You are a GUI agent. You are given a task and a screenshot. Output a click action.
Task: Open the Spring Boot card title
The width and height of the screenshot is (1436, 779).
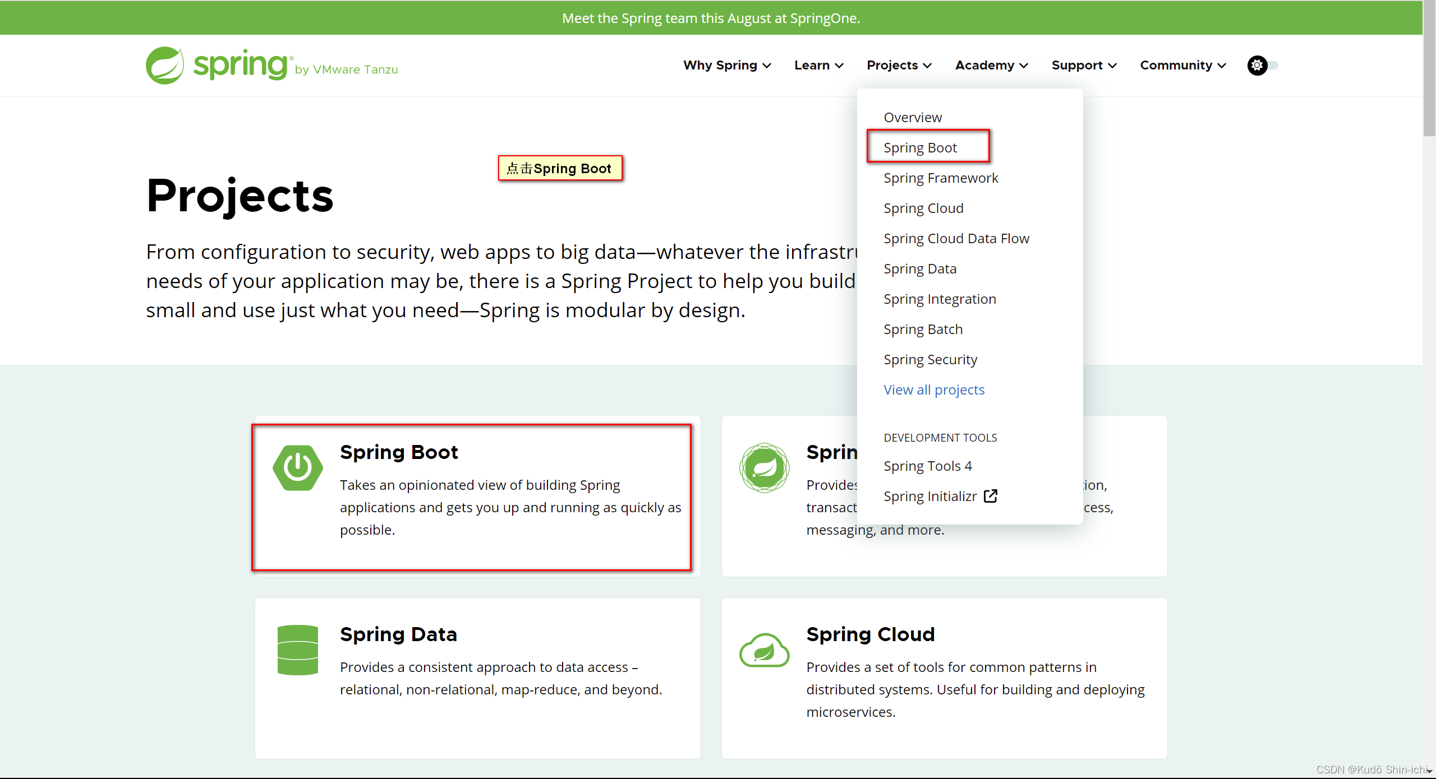click(399, 452)
